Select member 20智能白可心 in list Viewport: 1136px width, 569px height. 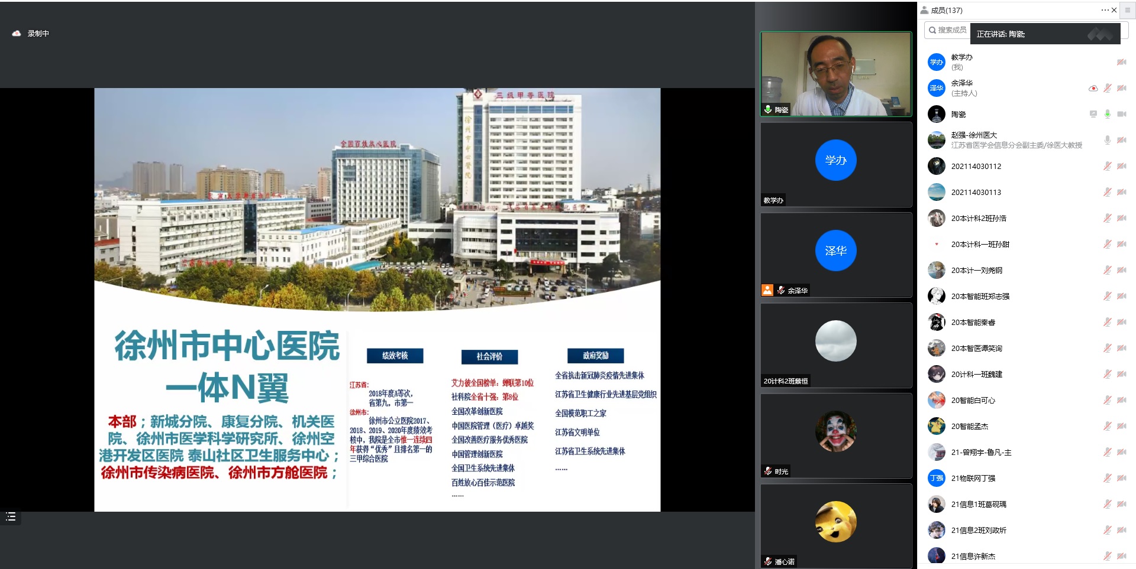1027,400
